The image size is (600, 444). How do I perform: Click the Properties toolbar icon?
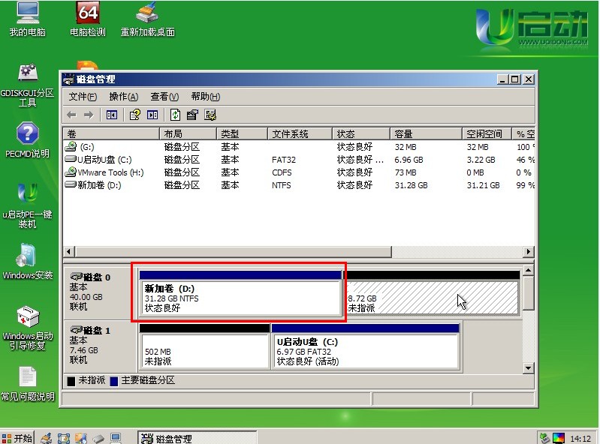coord(192,115)
